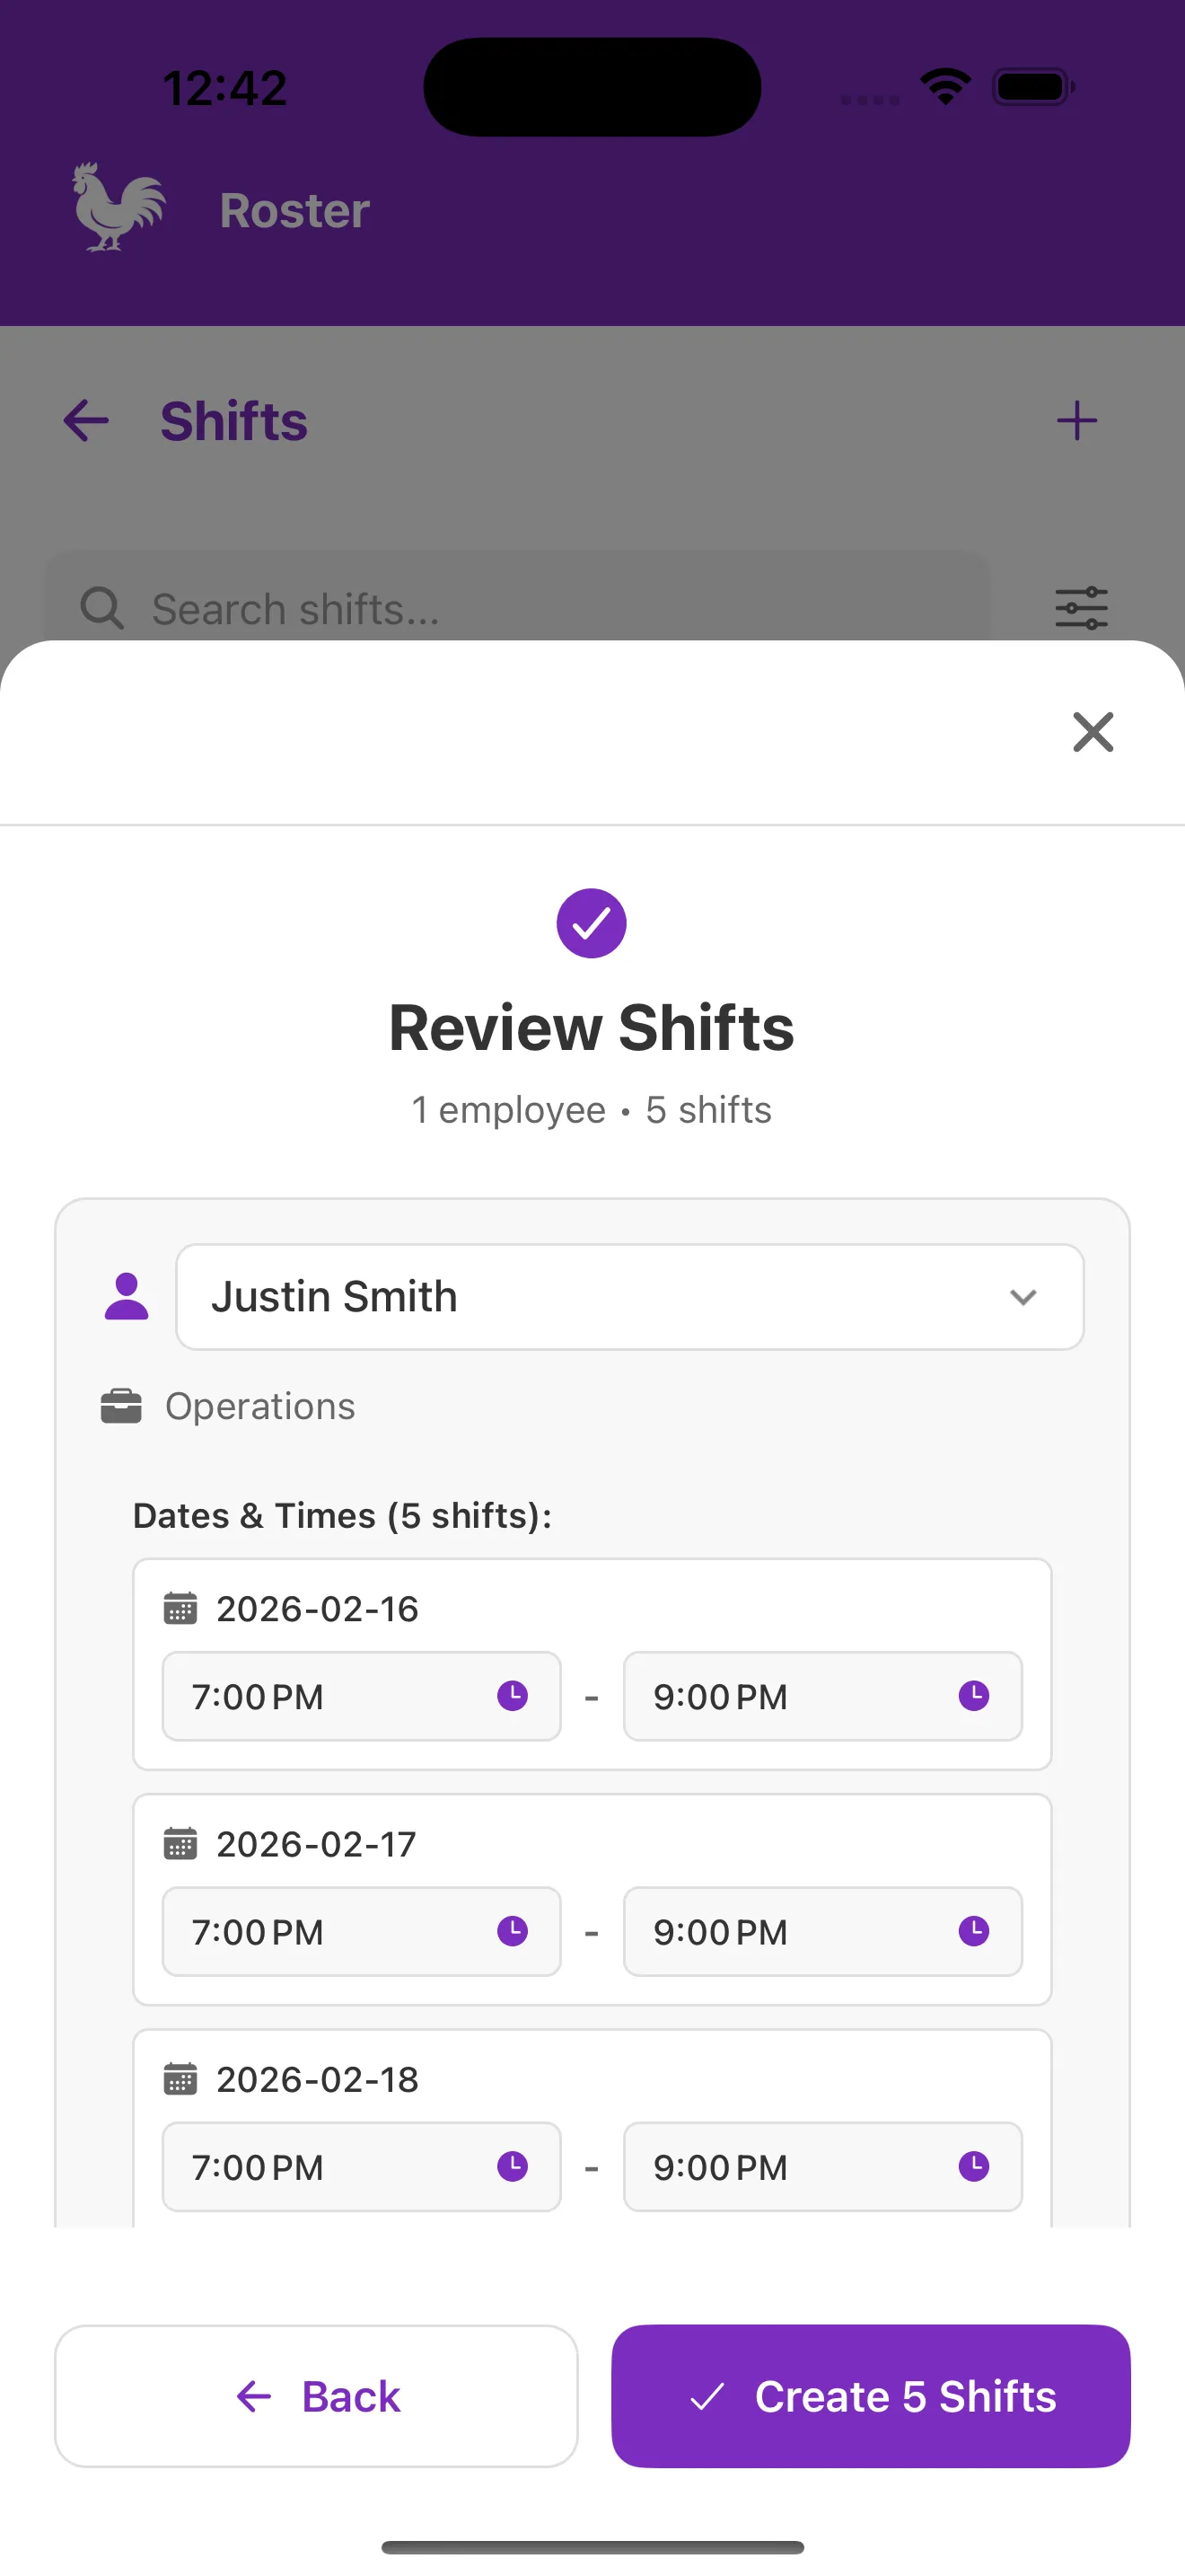Open end time clock picker for 2026-02-16
Image resolution: width=1185 pixels, height=2576 pixels.
pos(974,1696)
